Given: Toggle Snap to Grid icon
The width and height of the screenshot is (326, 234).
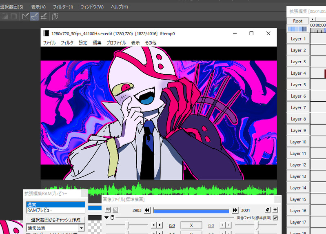Looking at the screenshot, I should [x=43, y=16].
